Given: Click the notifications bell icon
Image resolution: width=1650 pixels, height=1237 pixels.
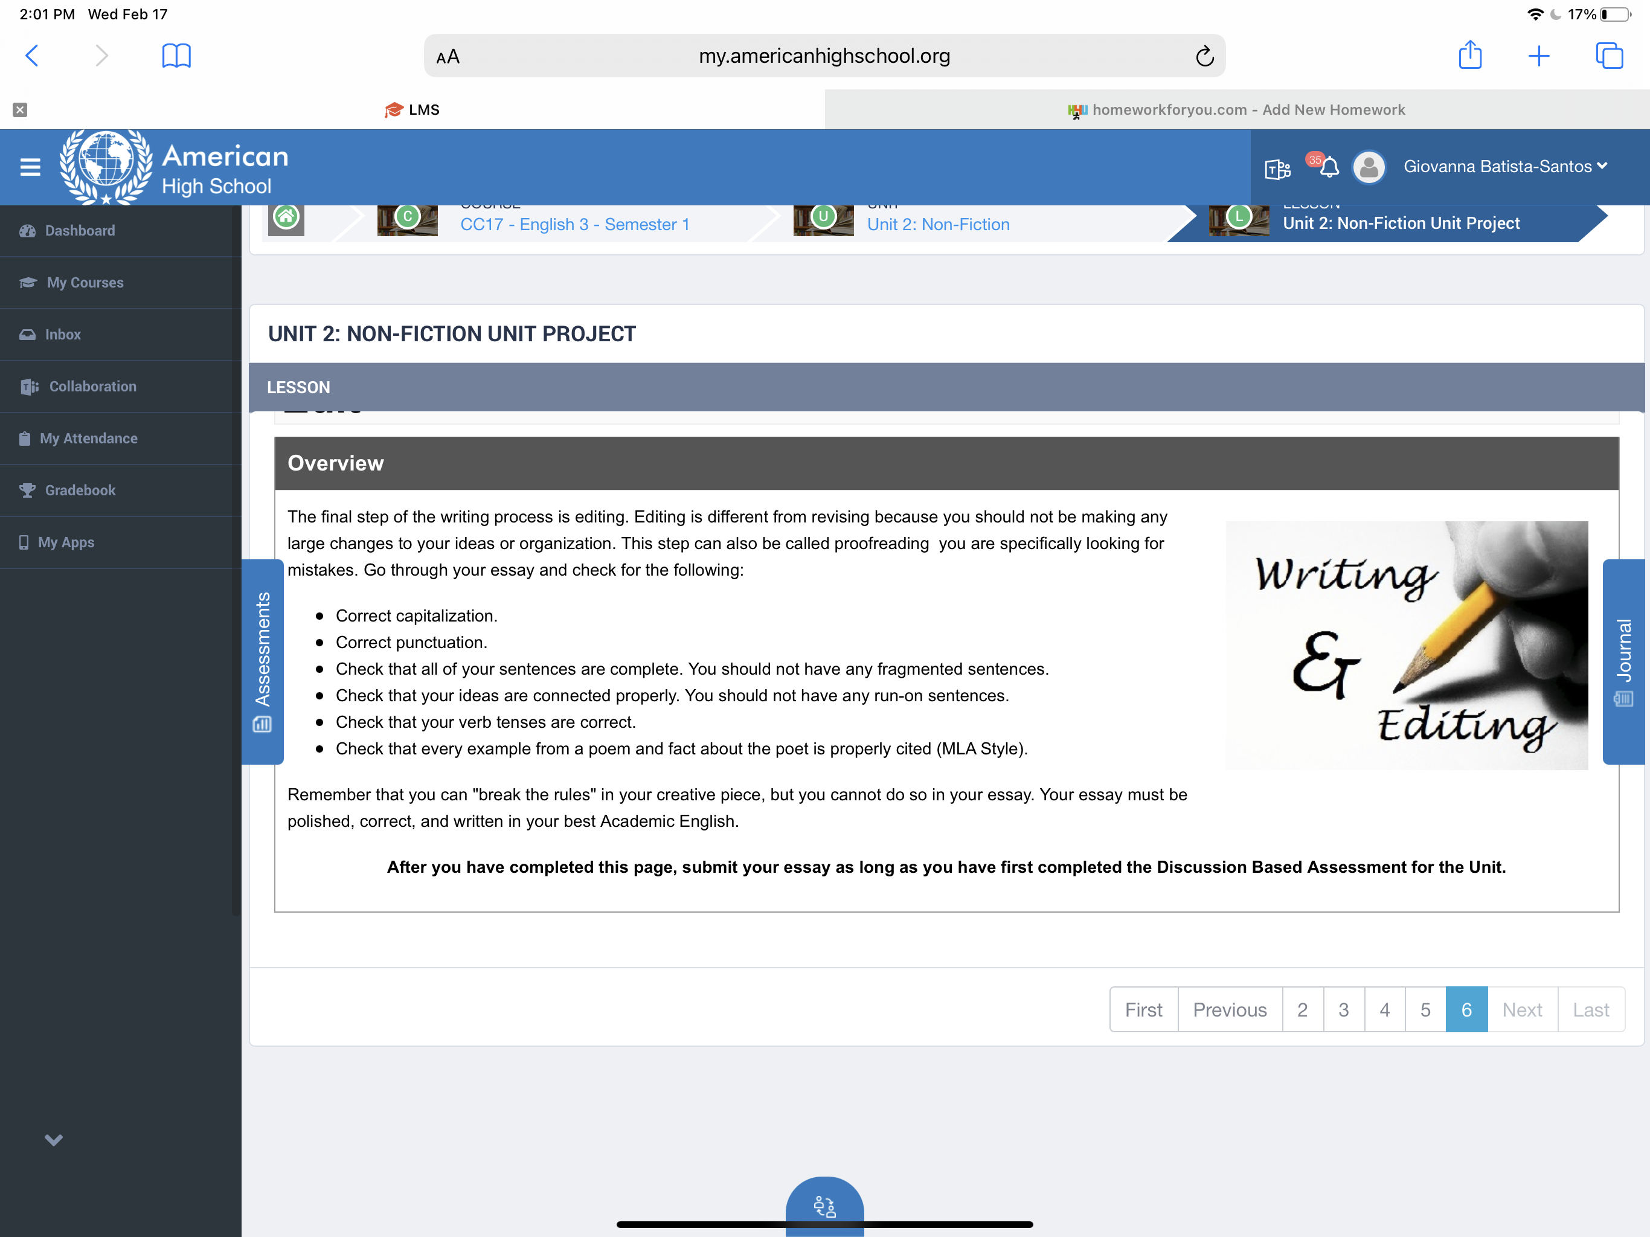Looking at the screenshot, I should [1329, 167].
